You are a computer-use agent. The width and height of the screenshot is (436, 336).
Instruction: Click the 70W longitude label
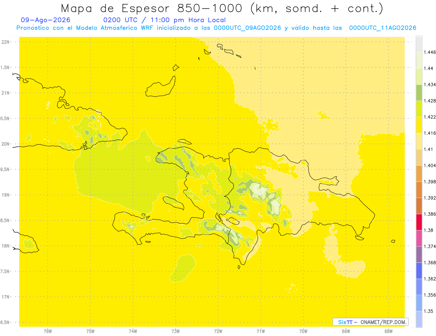point(303,331)
